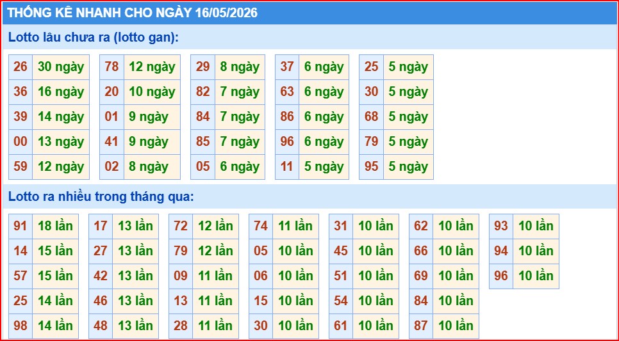Image resolution: width=619 pixels, height=341 pixels.
Task: Choose lotto gan number 59
Action: click(21, 166)
